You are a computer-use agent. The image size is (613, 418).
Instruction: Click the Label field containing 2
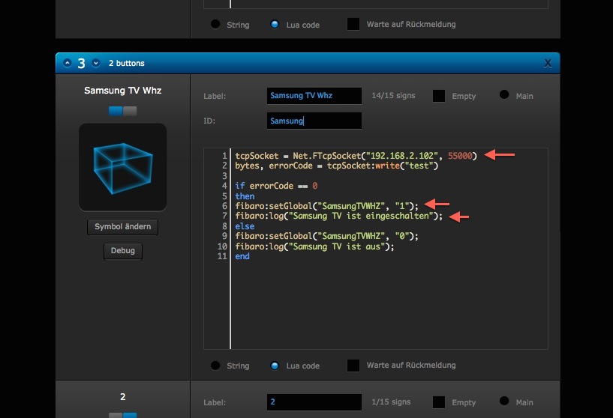coord(314,402)
